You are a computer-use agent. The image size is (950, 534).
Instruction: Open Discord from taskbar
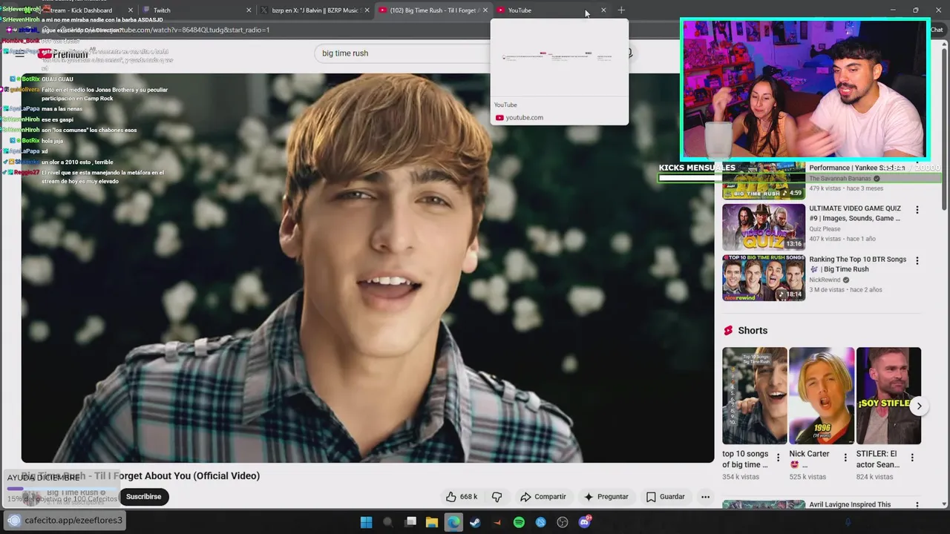(x=584, y=522)
